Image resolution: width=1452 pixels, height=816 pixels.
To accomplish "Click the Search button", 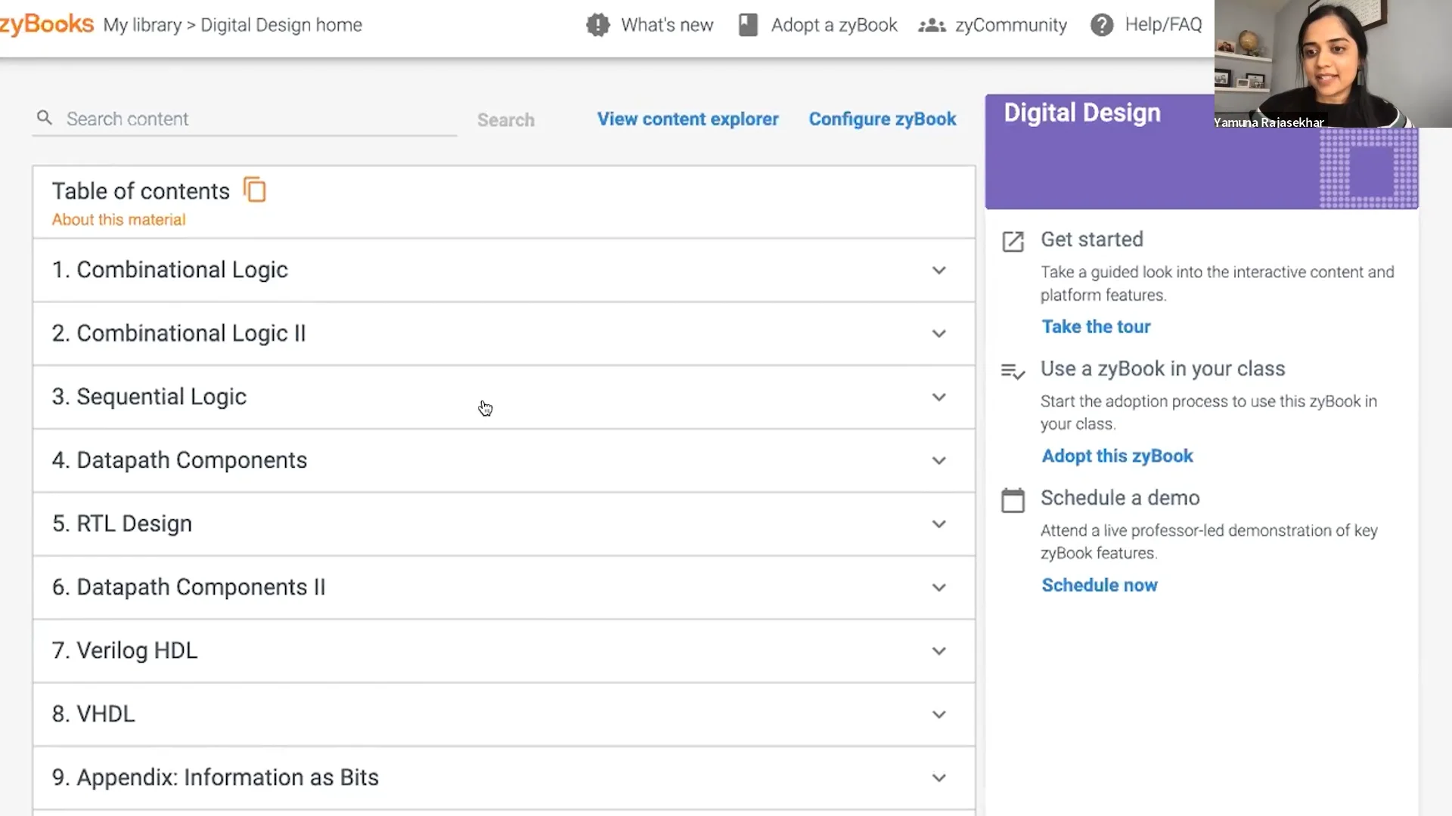I will pos(506,119).
